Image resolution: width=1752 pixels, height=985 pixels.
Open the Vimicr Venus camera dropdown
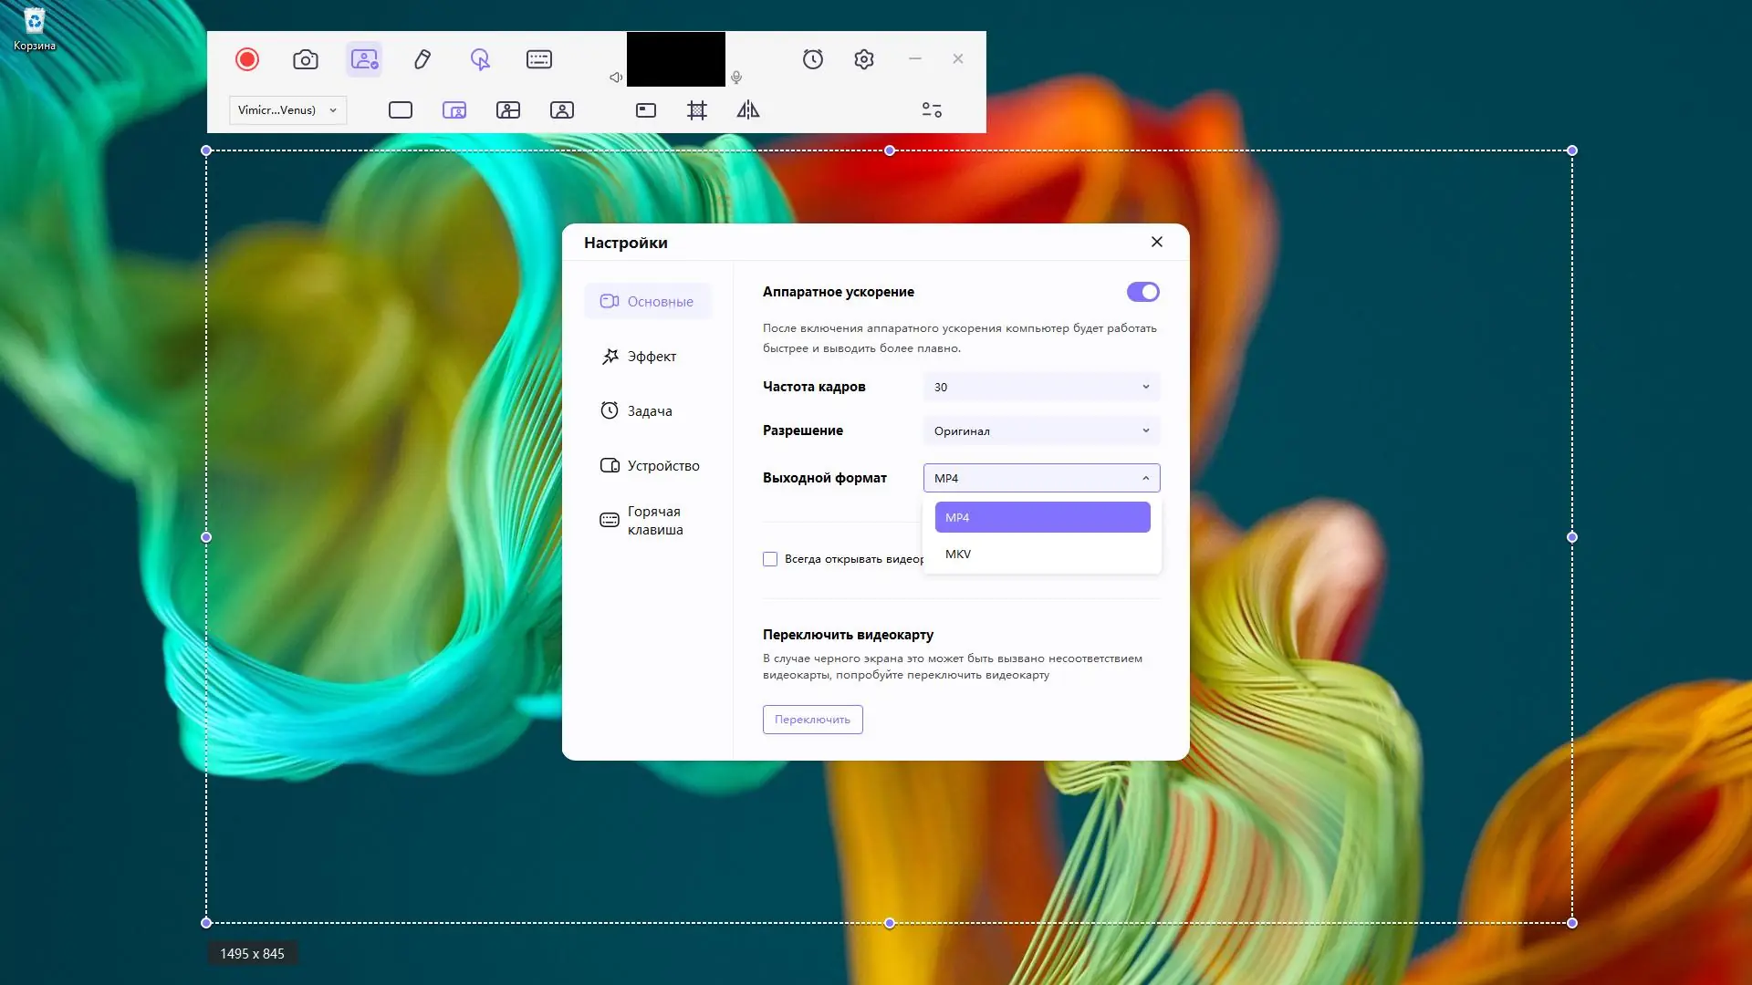pos(287,110)
